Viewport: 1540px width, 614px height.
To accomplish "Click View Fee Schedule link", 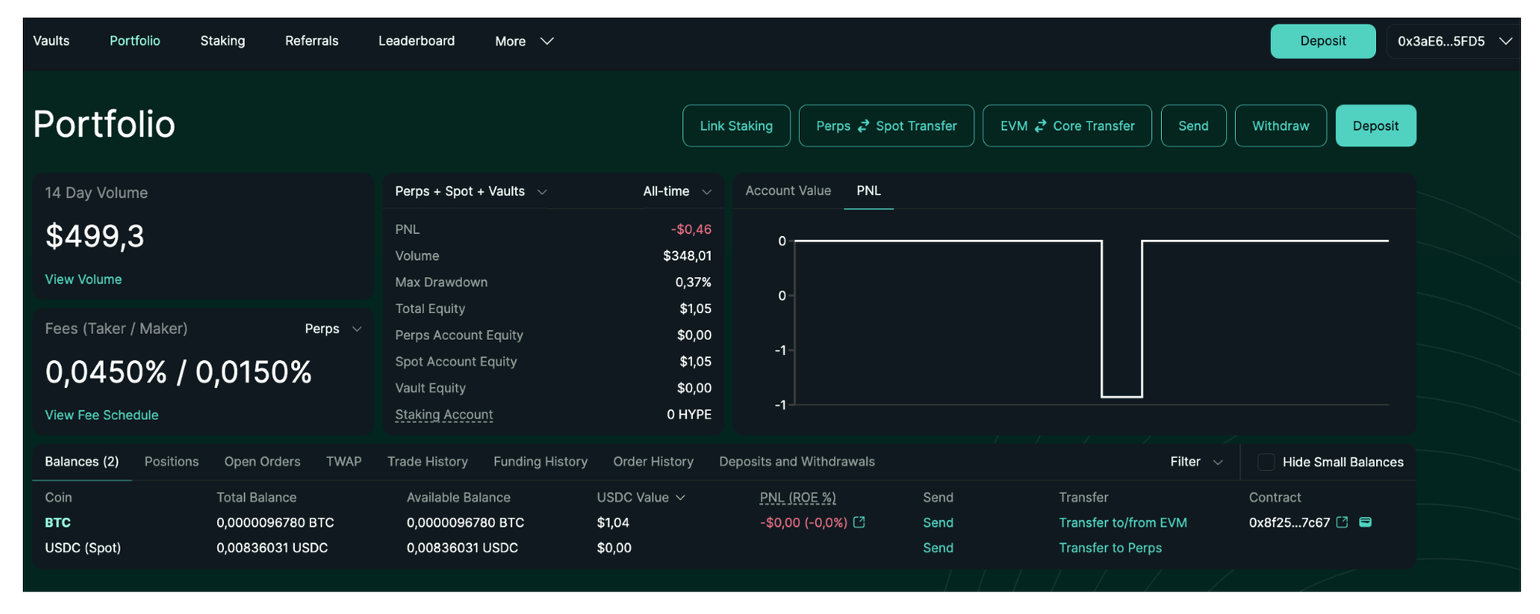I will [x=102, y=415].
